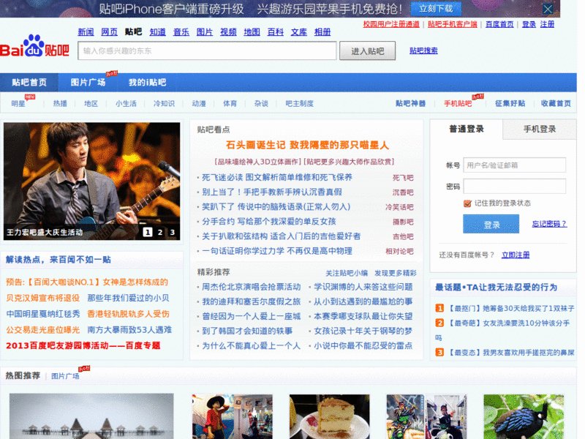Switch to 普通登录 tab
The width and height of the screenshot is (585, 439).
[x=467, y=130]
